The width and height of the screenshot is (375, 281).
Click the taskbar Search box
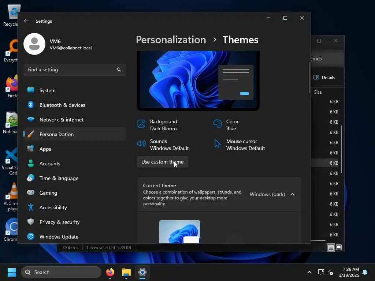click(x=61, y=272)
